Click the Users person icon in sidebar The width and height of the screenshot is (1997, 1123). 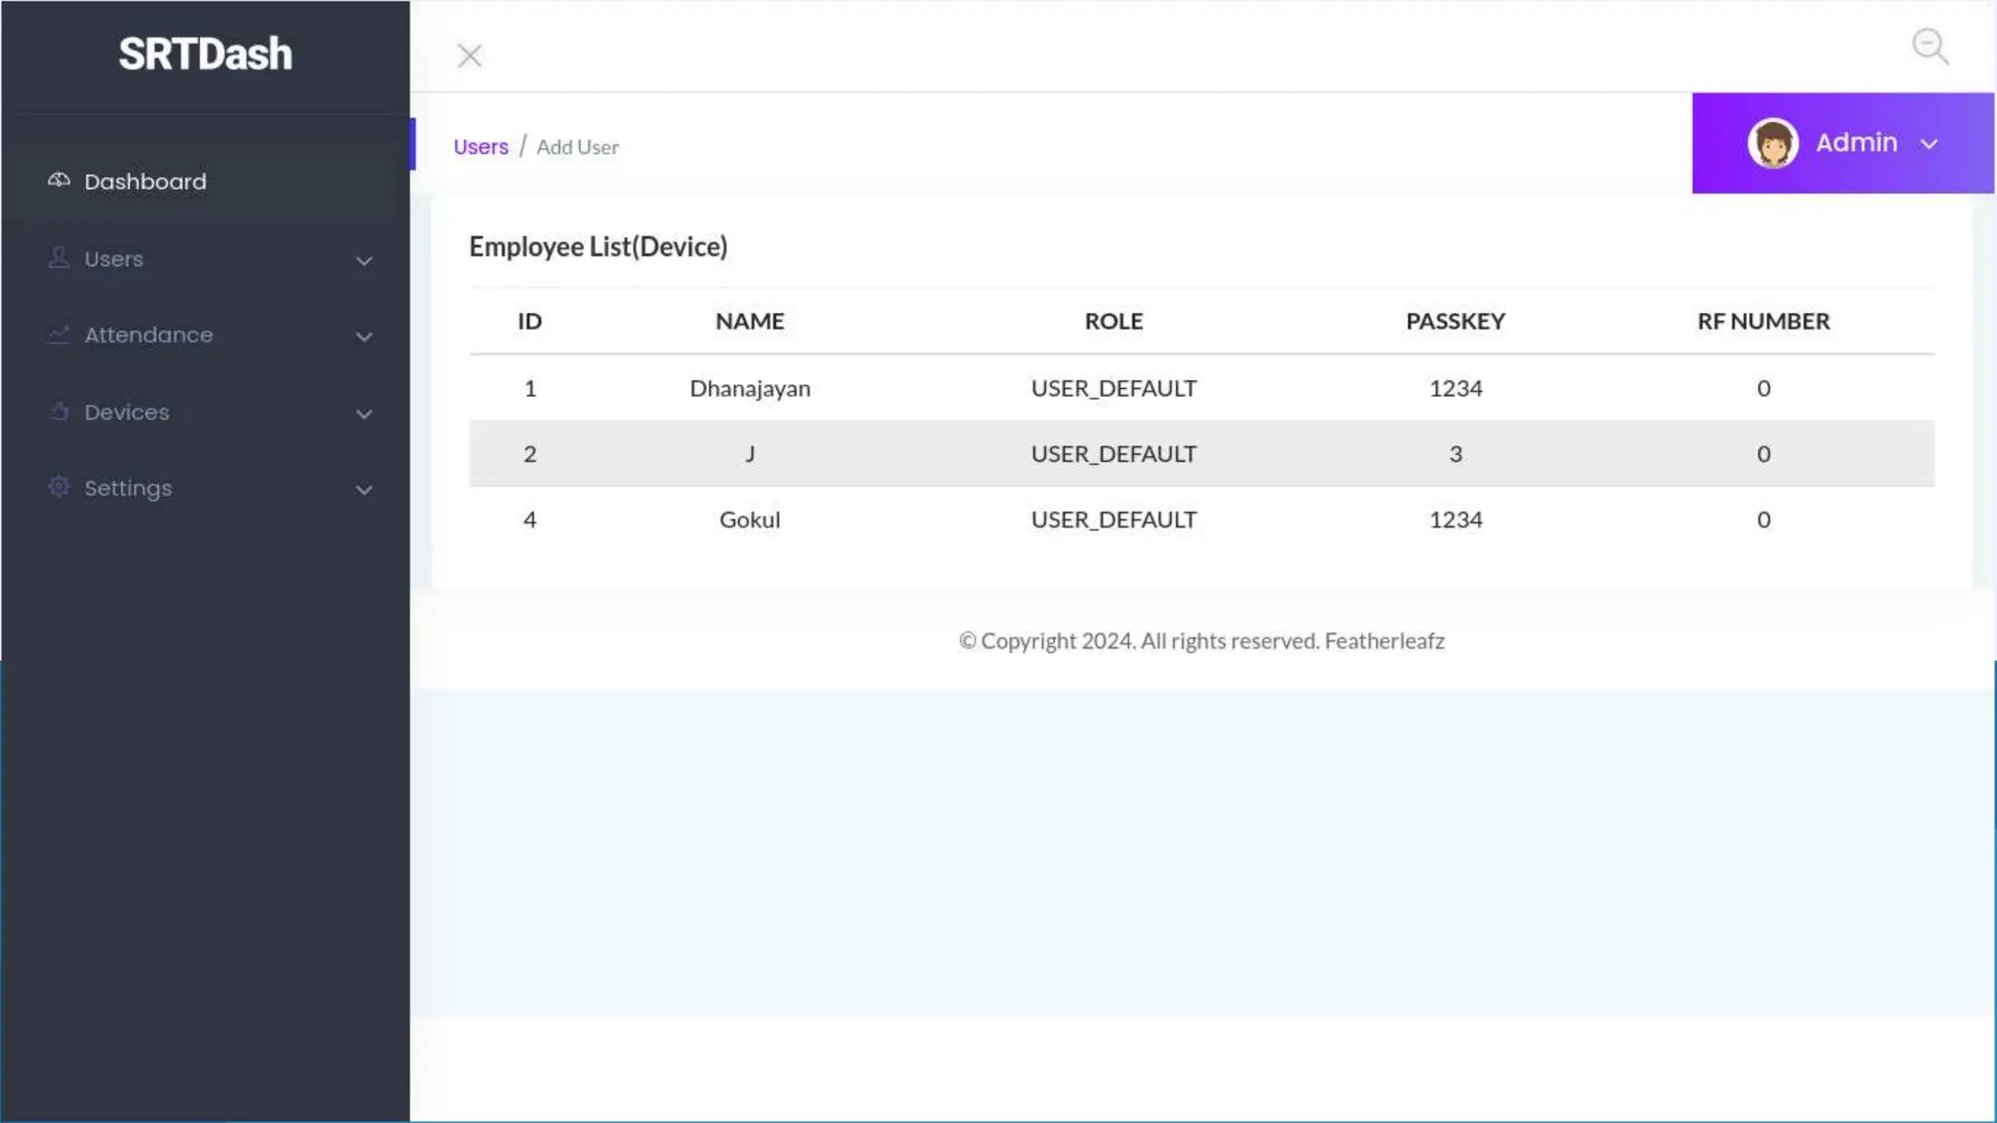59,257
